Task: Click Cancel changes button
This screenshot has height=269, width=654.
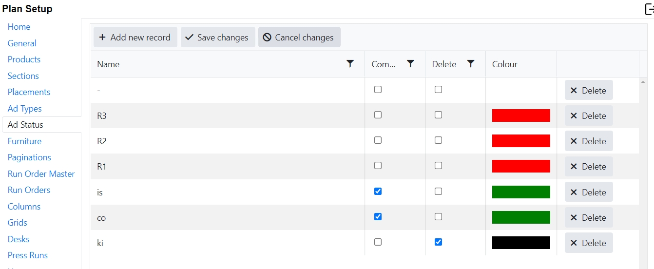Action: (299, 38)
